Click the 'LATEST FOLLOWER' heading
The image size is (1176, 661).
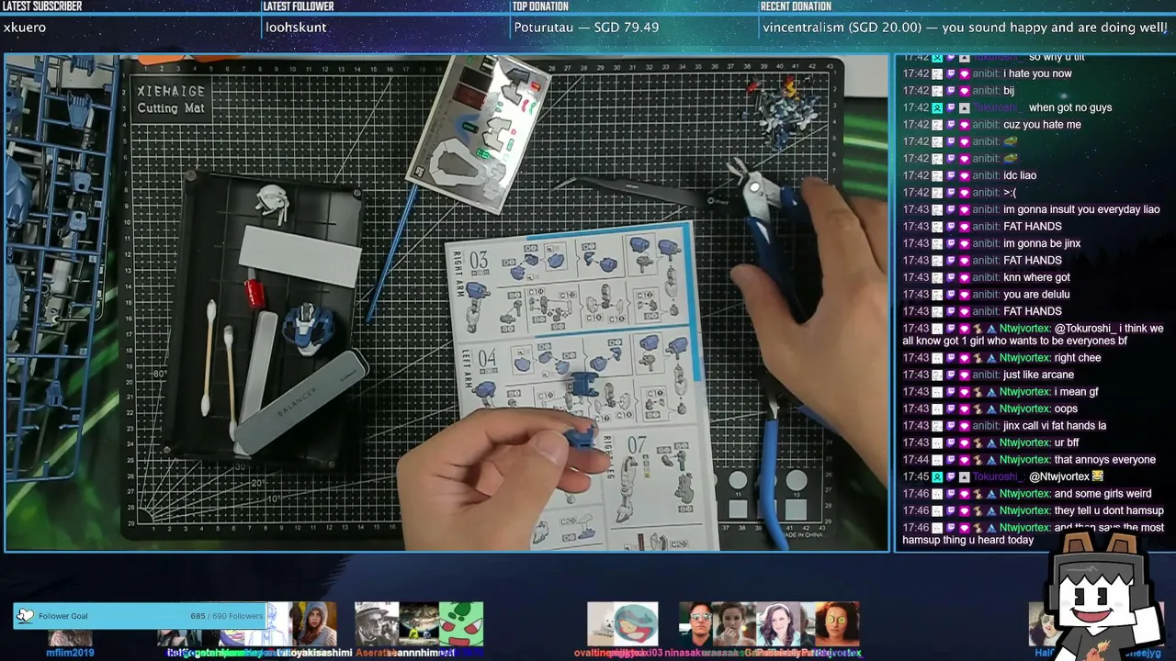pyautogui.click(x=299, y=6)
